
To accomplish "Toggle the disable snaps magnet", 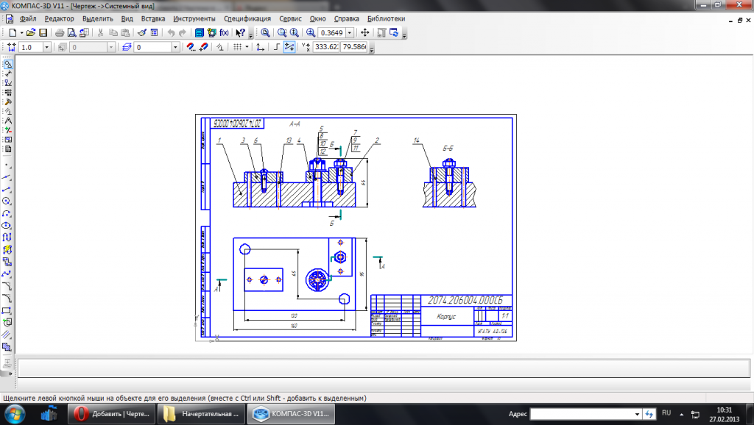I will click(203, 47).
